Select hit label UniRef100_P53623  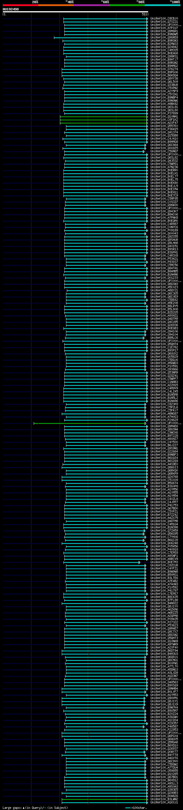point(164,625)
